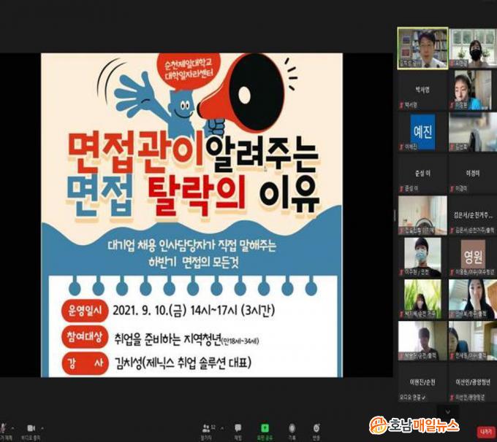Click the 박서영 participant tile
This screenshot has width=497, height=442.
[x=421, y=90]
